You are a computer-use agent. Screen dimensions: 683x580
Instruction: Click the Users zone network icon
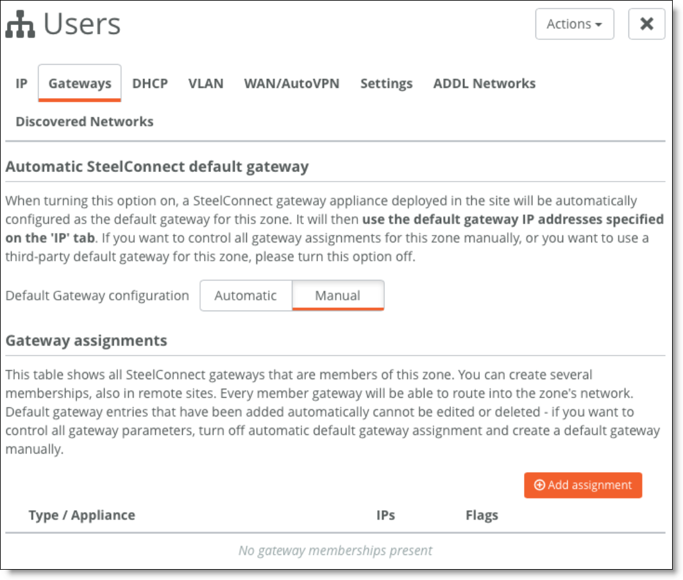pyautogui.click(x=20, y=24)
